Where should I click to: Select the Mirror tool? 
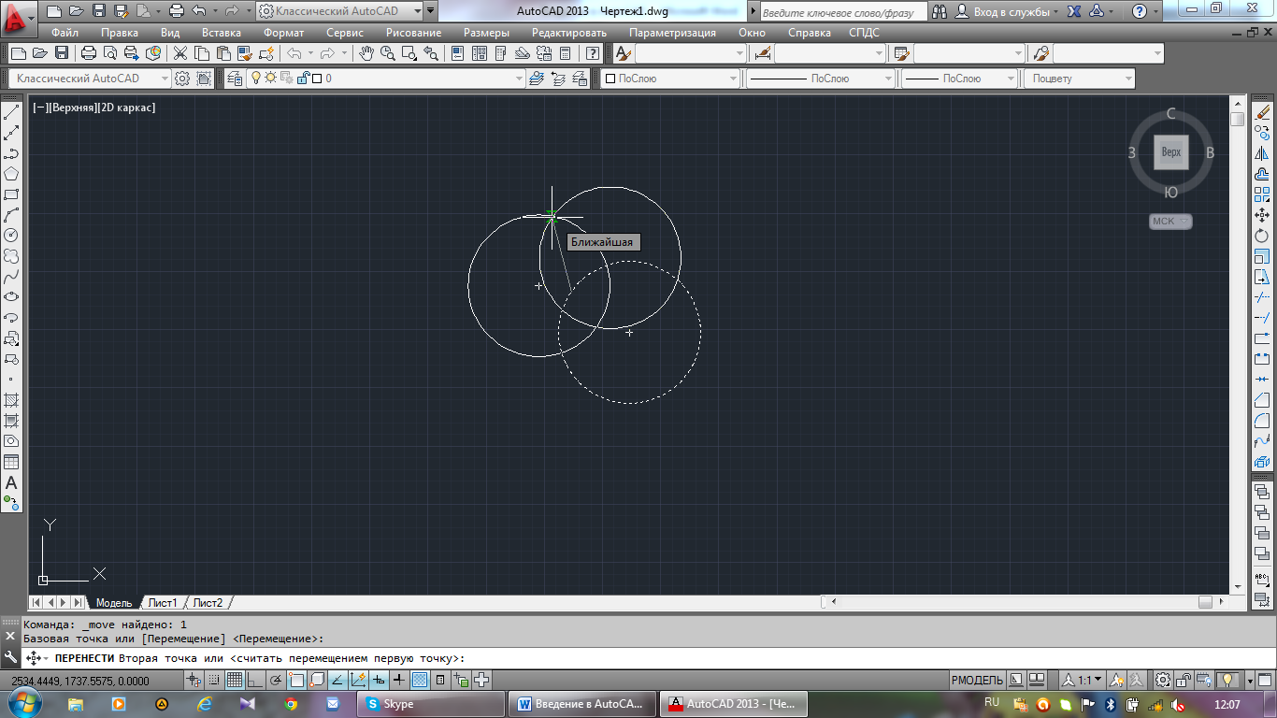click(1262, 153)
